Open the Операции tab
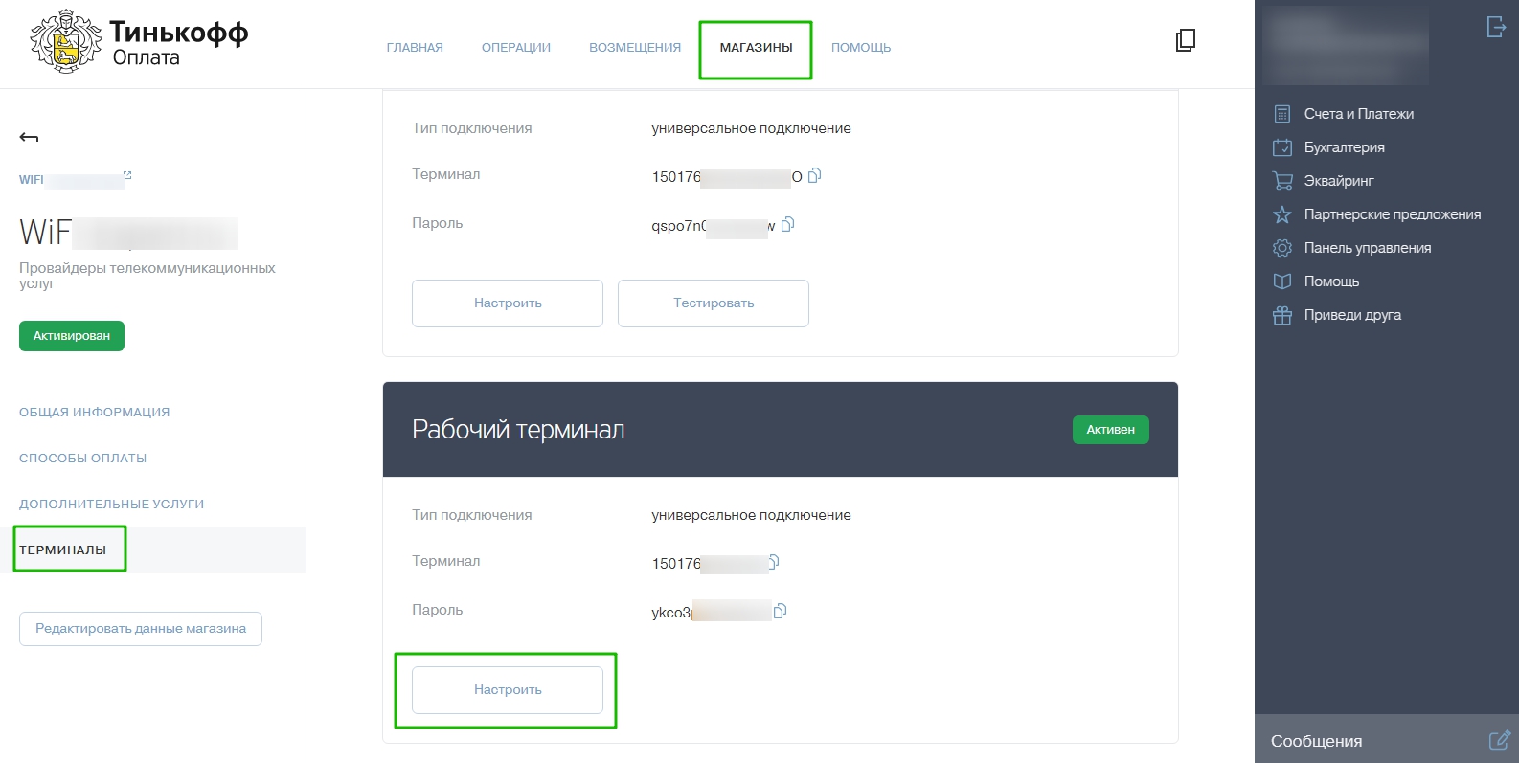 click(515, 48)
